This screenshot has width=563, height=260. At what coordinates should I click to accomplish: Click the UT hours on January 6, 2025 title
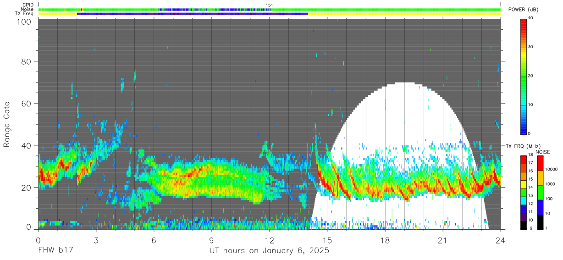(x=269, y=251)
